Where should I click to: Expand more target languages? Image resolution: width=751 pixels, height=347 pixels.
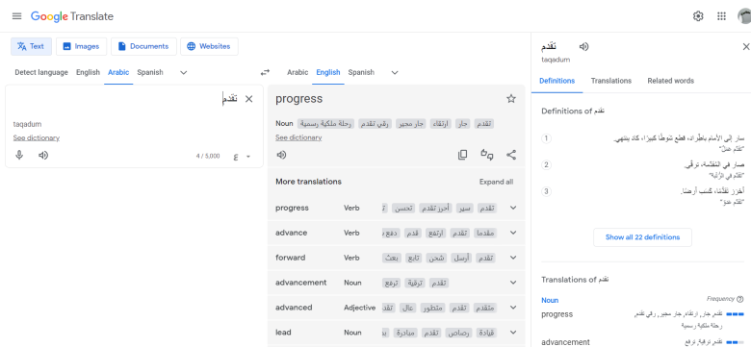click(x=395, y=73)
